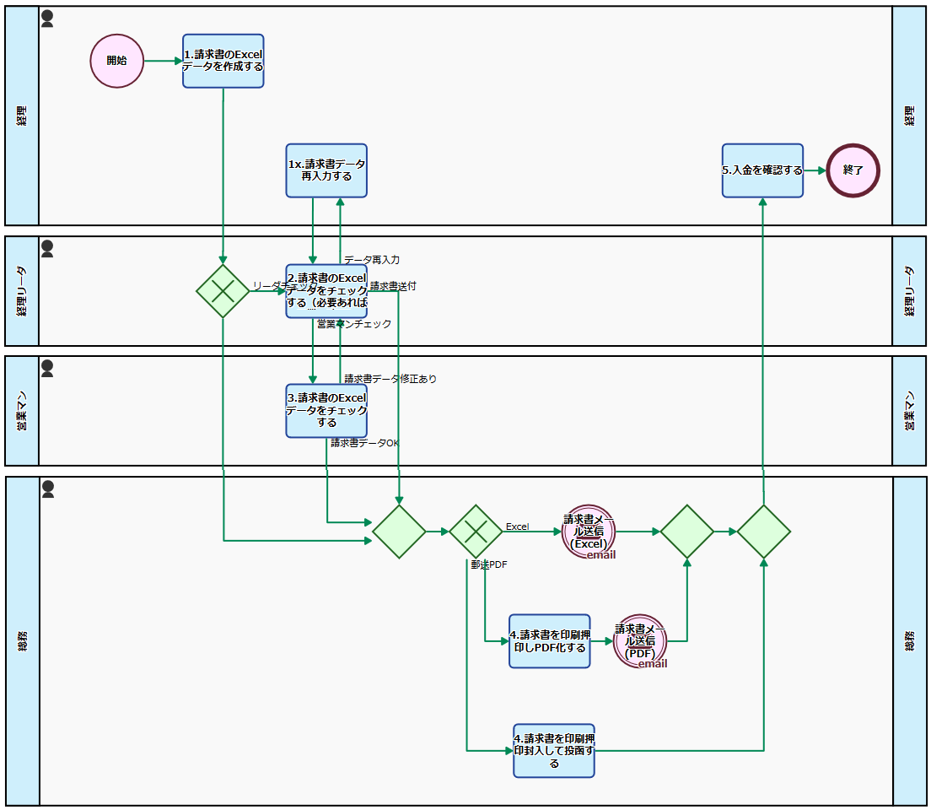The height and width of the screenshot is (810, 931).
Task: Click the 4.請求書を印刷押印封入して投函する task
Action: [x=554, y=750]
